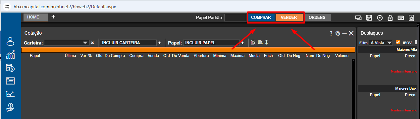This screenshot has height=119, width=420.
Task: Click the COMPRAR button
Action: click(261, 17)
